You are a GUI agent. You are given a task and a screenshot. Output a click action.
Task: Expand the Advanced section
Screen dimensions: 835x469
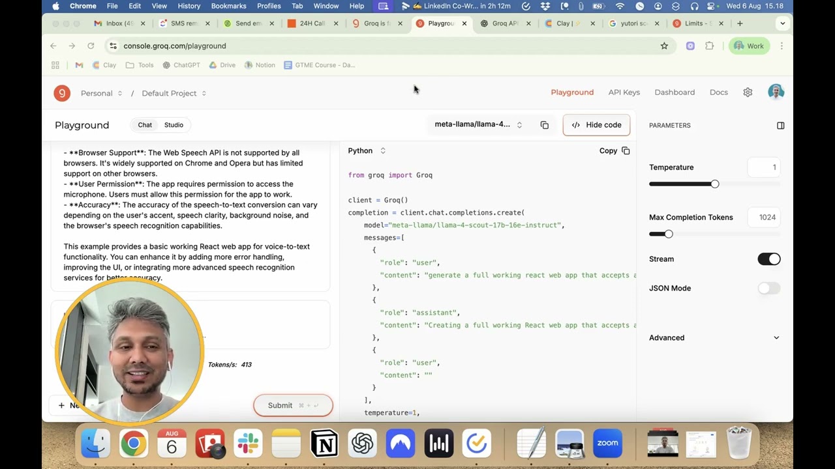pyautogui.click(x=714, y=337)
